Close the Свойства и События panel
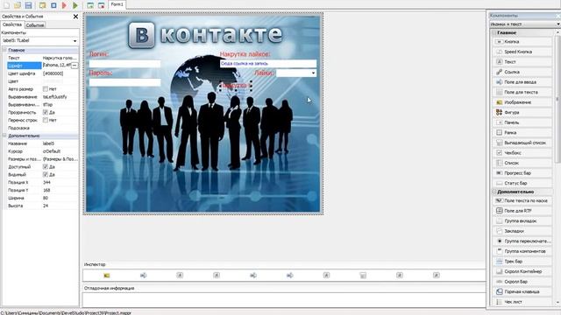 [75, 17]
